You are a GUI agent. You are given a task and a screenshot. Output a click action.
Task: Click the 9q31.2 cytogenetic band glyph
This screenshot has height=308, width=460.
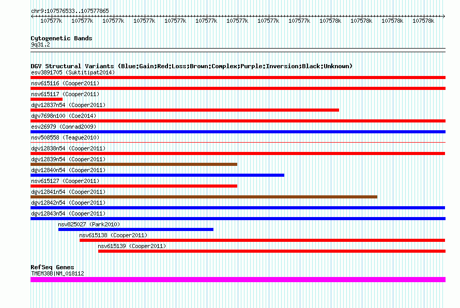(238, 50)
